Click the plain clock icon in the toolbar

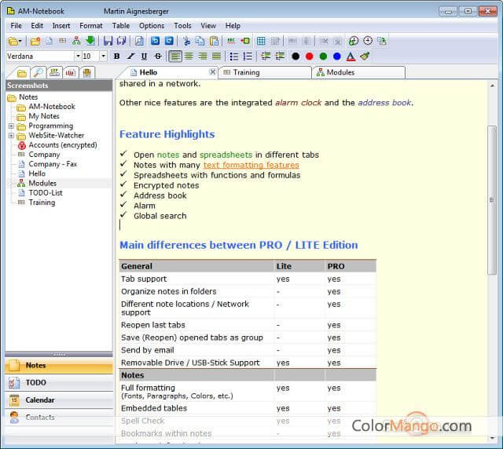pos(368,41)
